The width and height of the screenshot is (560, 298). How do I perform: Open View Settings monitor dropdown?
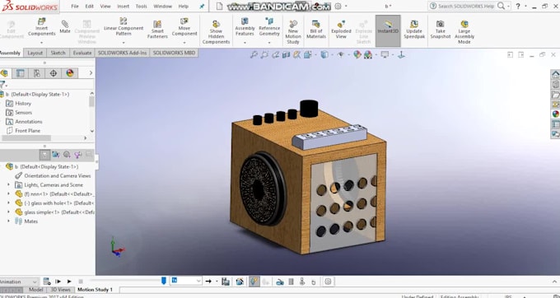tap(385, 54)
